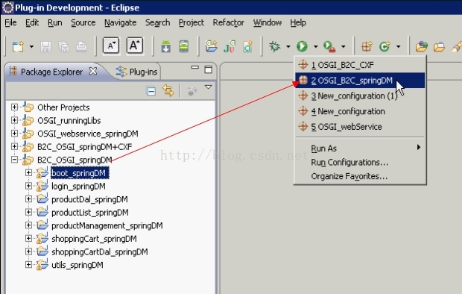Click the Debug bug icon
The width and height of the screenshot is (462, 294).
click(275, 47)
